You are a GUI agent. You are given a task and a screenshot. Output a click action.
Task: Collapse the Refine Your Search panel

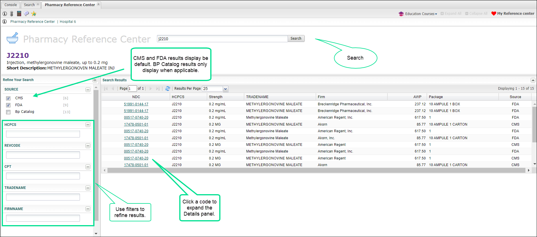(x=95, y=80)
